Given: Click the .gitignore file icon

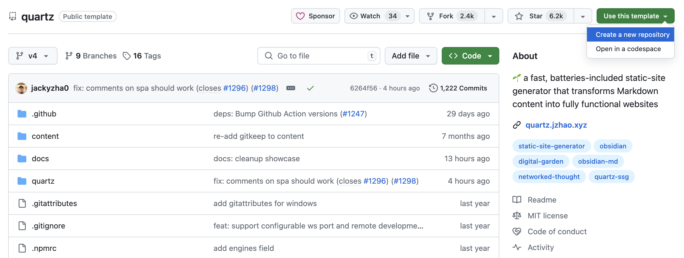Looking at the screenshot, I should click(x=22, y=226).
